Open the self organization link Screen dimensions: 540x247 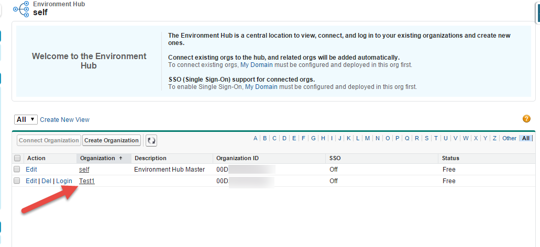click(x=84, y=170)
